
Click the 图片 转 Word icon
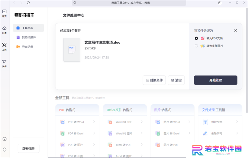(x=158, y=122)
